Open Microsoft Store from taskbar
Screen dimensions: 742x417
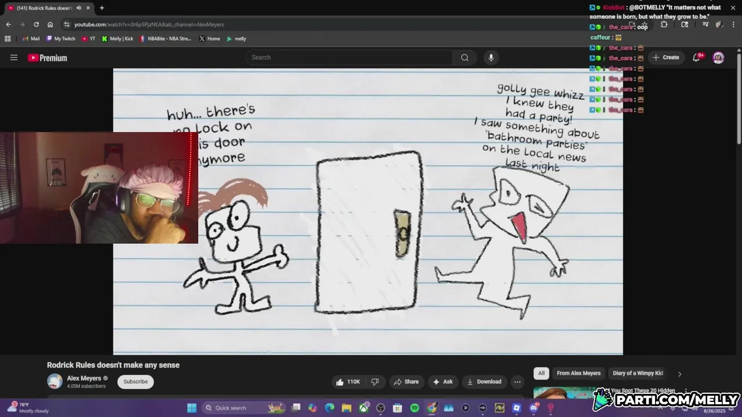tap(398, 408)
